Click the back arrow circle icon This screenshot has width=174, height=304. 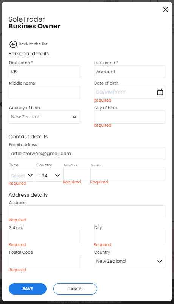(x=13, y=44)
